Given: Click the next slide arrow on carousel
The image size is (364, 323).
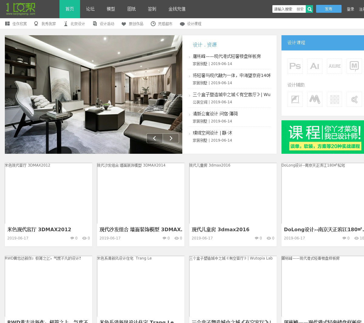Looking at the screenshot, I should point(171,138).
